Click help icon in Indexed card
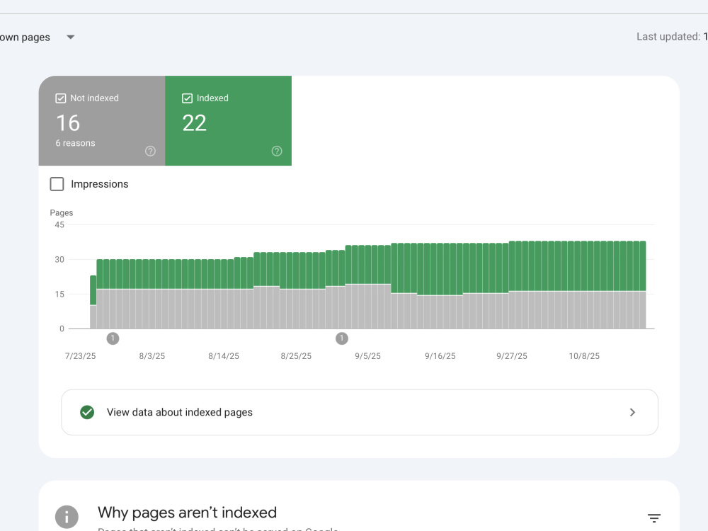The image size is (708, 531). click(x=277, y=152)
